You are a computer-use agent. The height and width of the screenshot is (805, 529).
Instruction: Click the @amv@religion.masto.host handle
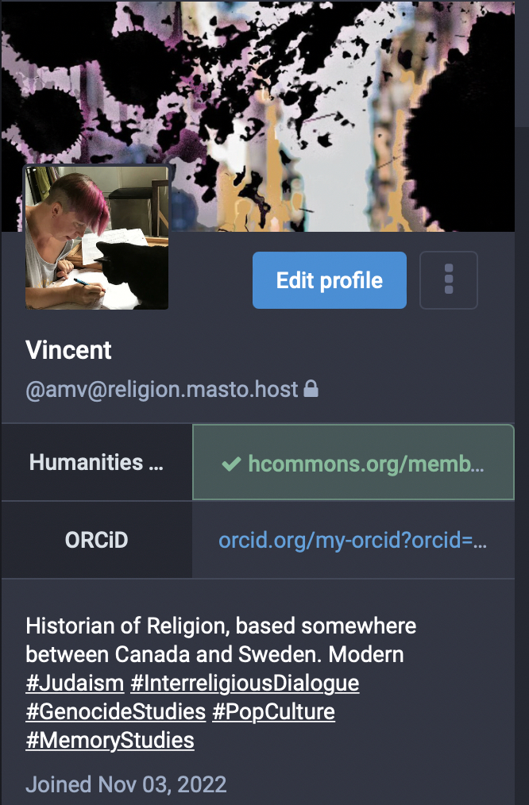(162, 389)
